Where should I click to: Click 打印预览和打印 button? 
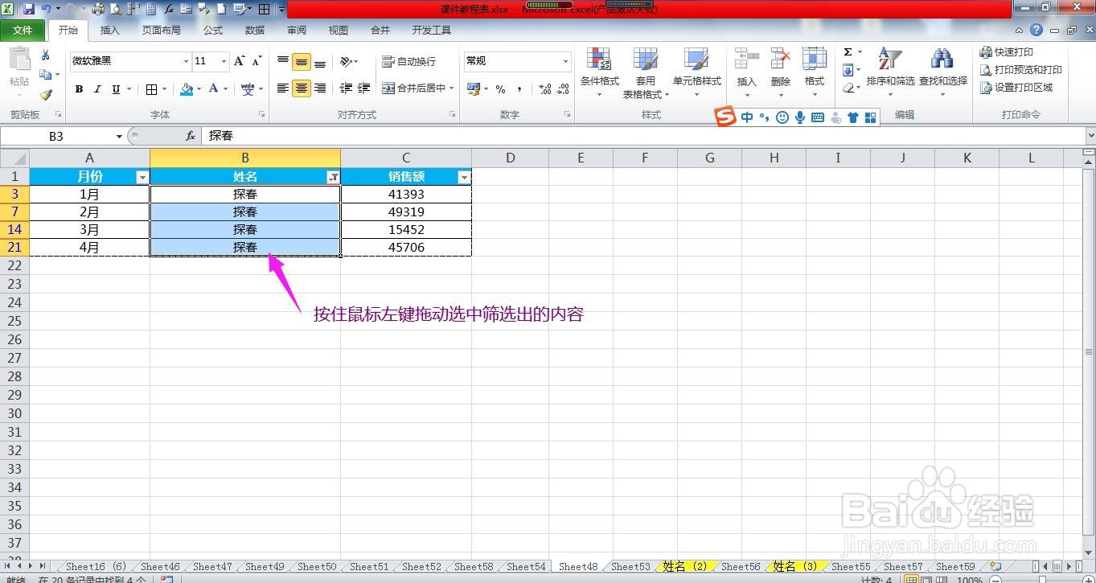coord(1020,70)
